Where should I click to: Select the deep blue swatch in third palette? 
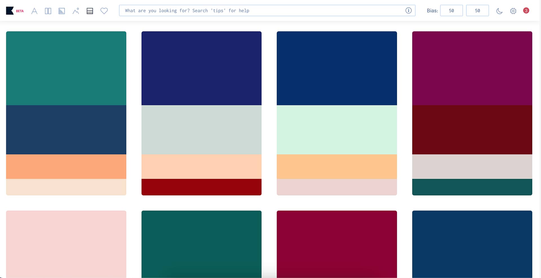point(337,68)
